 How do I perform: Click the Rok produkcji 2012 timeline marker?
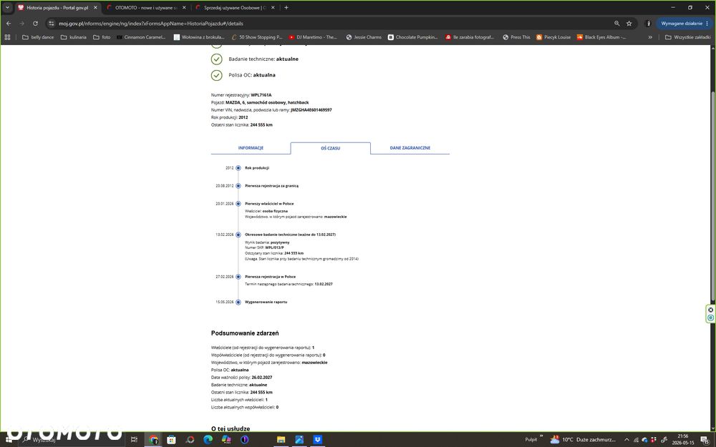point(238,168)
